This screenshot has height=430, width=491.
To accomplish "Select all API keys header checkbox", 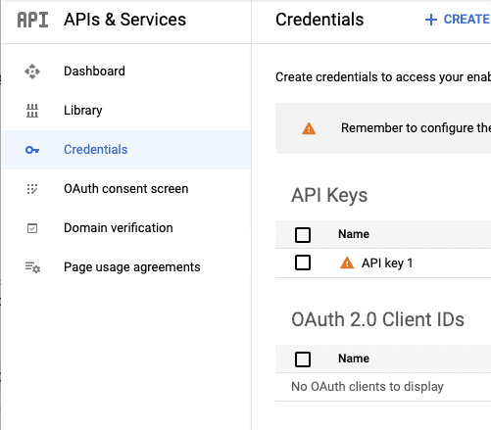I will tap(303, 235).
